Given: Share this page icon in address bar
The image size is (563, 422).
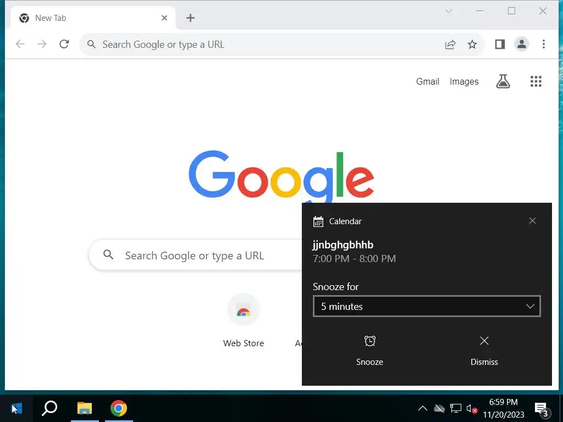Looking at the screenshot, I should click(450, 44).
